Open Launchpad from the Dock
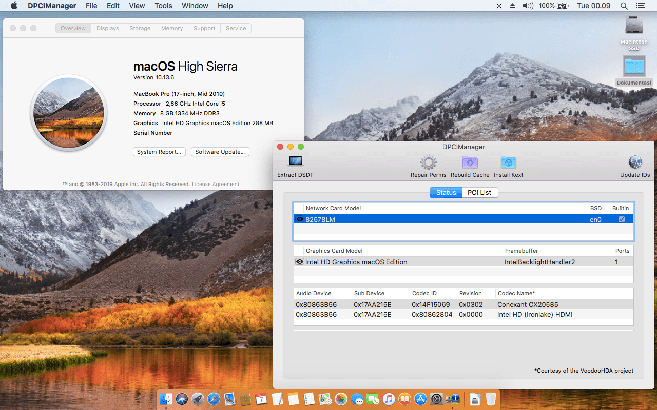Viewport: 657px width, 410px height. point(198,399)
